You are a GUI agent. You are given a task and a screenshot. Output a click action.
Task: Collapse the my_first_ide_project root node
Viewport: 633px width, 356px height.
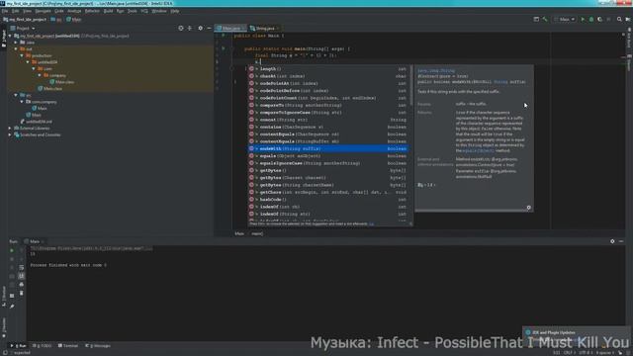tap(10, 36)
